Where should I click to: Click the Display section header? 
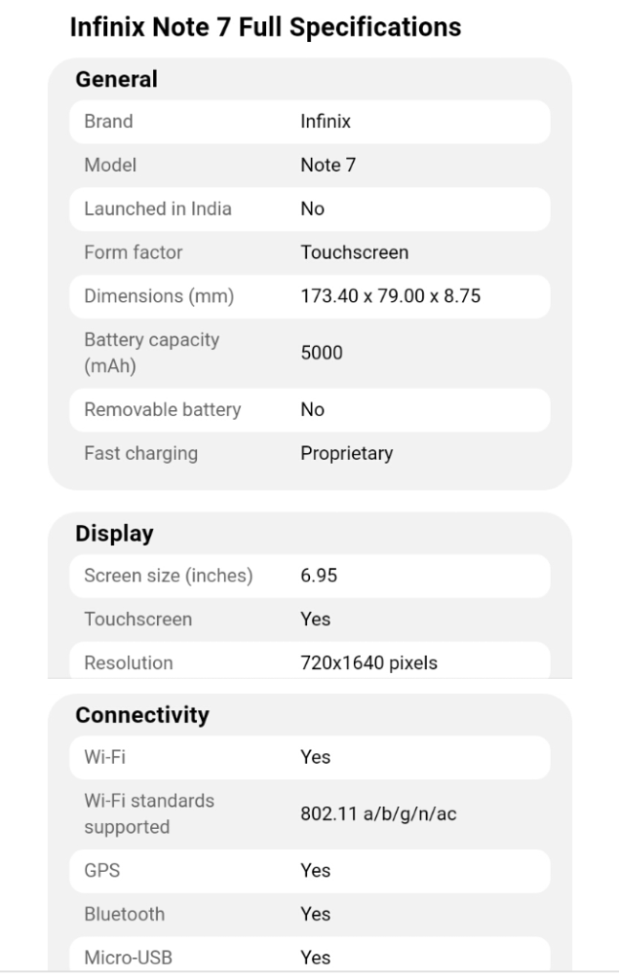coord(114,533)
